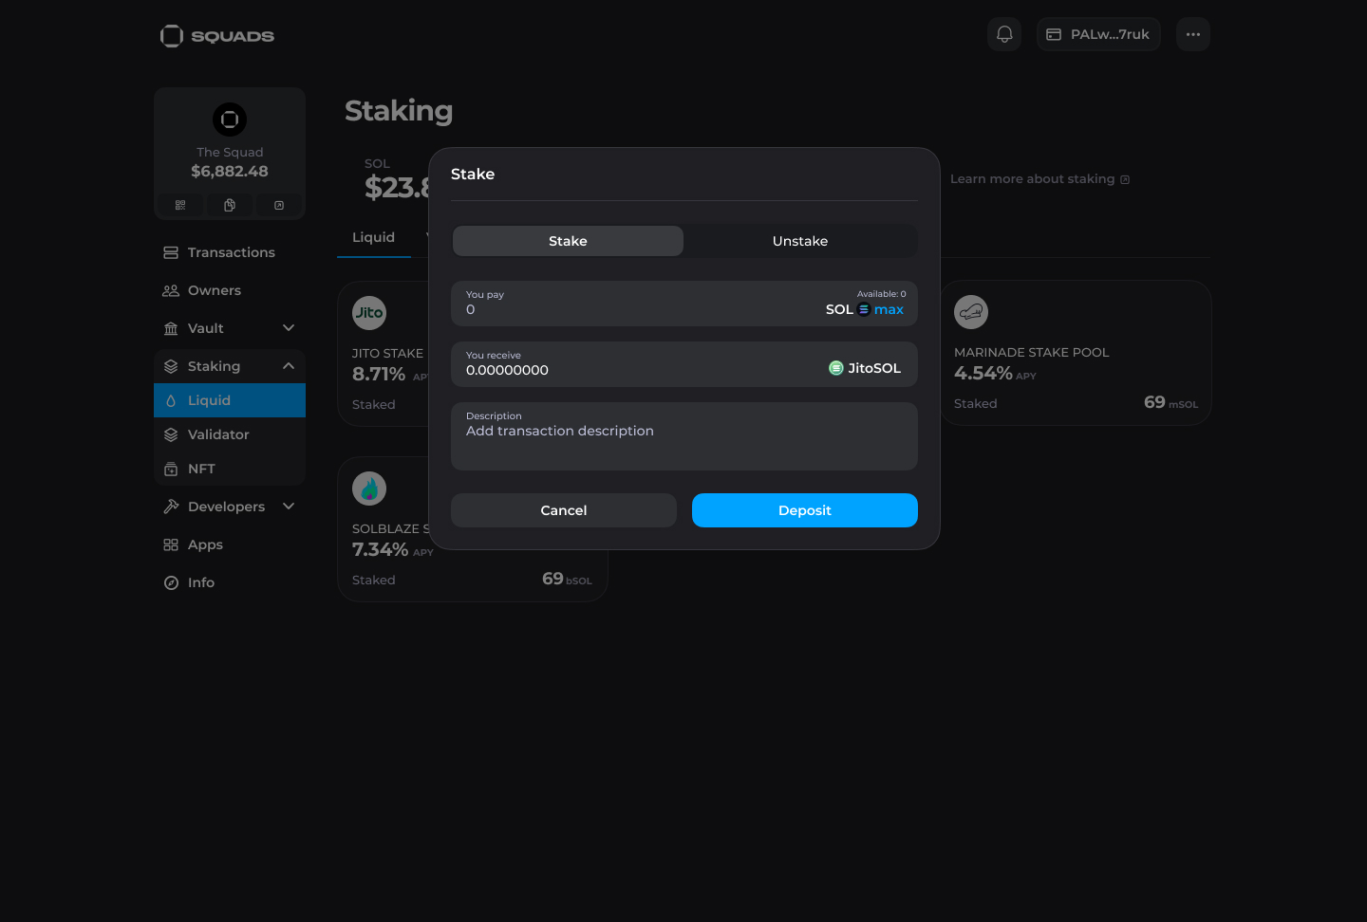Screen dimensions: 1367x922
Task: Expand the Developers submenu chevron
Action: 289,507
